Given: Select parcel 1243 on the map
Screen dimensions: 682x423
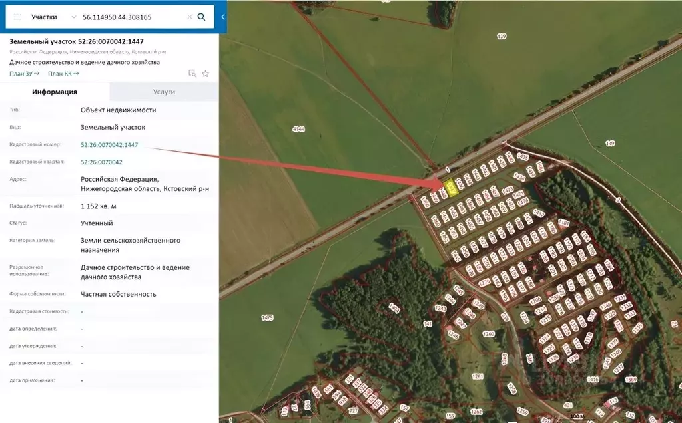Looking at the screenshot, I should [440, 309].
